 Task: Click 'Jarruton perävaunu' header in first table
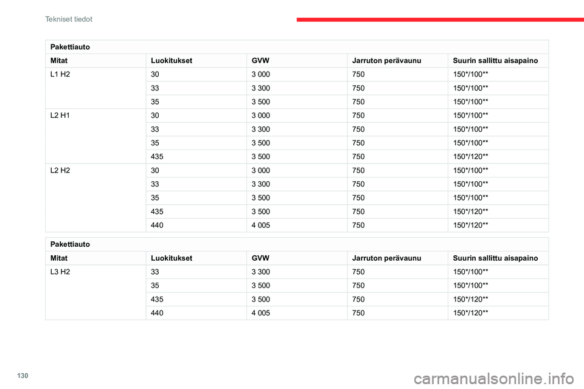click(x=387, y=61)
